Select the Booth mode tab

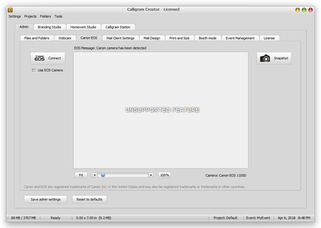(x=207, y=38)
